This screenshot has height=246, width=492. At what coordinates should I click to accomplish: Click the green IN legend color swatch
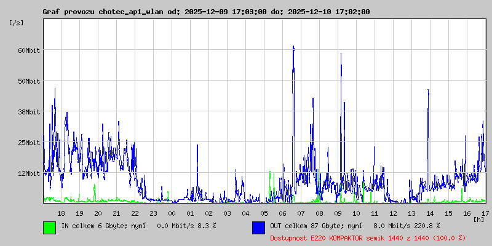50,228
